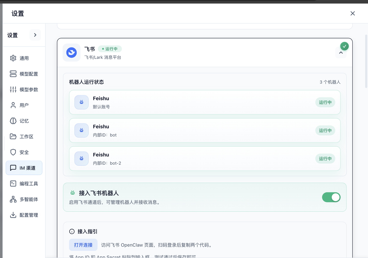Open the 通用 settings menu item
Image resolution: width=368 pixels, height=258 pixels.
[x=24, y=58]
